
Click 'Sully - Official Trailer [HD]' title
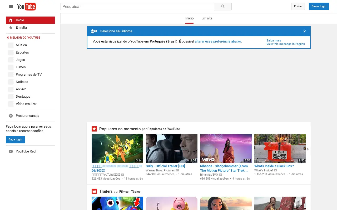click(x=165, y=166)
